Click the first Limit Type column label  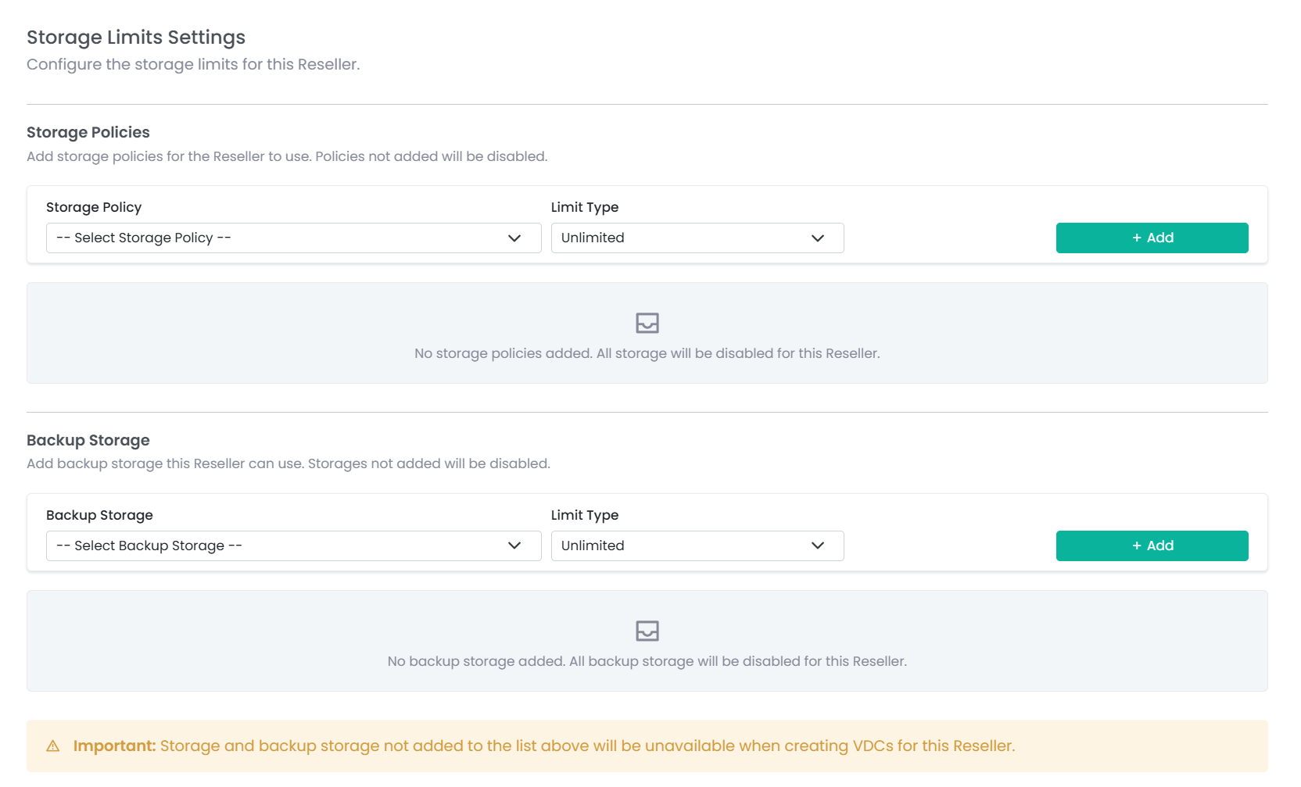(x=584, y=207)
